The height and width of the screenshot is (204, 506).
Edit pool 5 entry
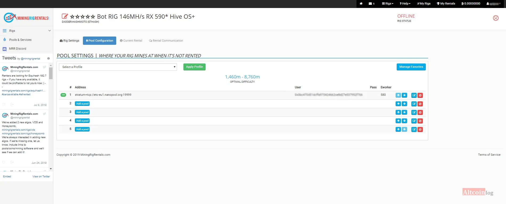[414, 129]
